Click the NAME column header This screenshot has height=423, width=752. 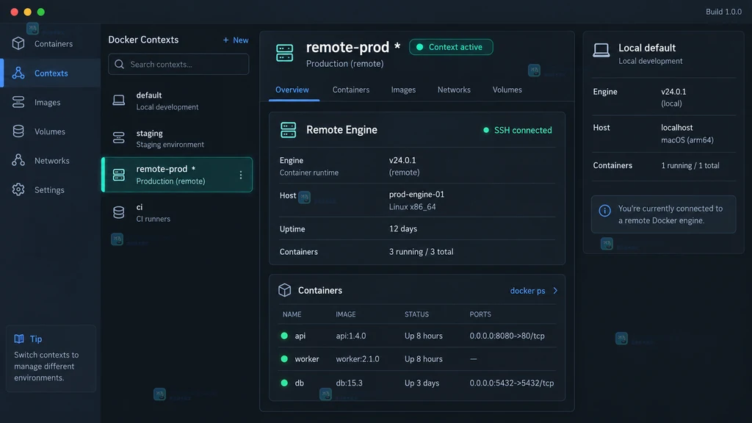(x=292, y=314)
